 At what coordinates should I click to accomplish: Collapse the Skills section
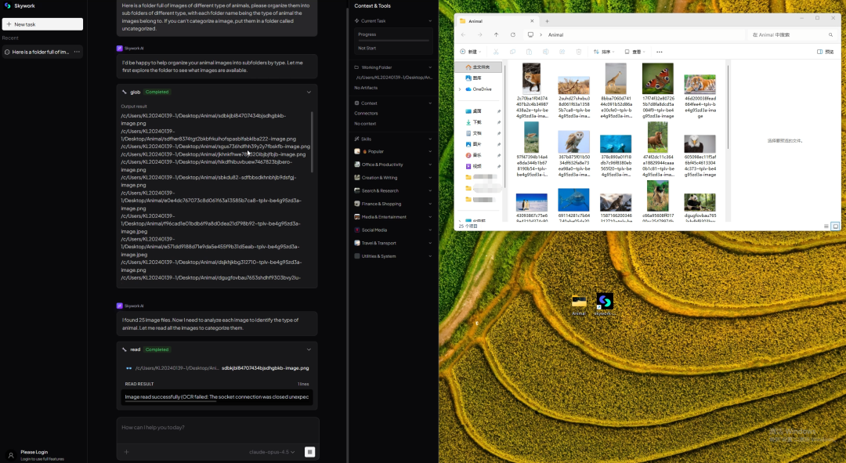430,139
